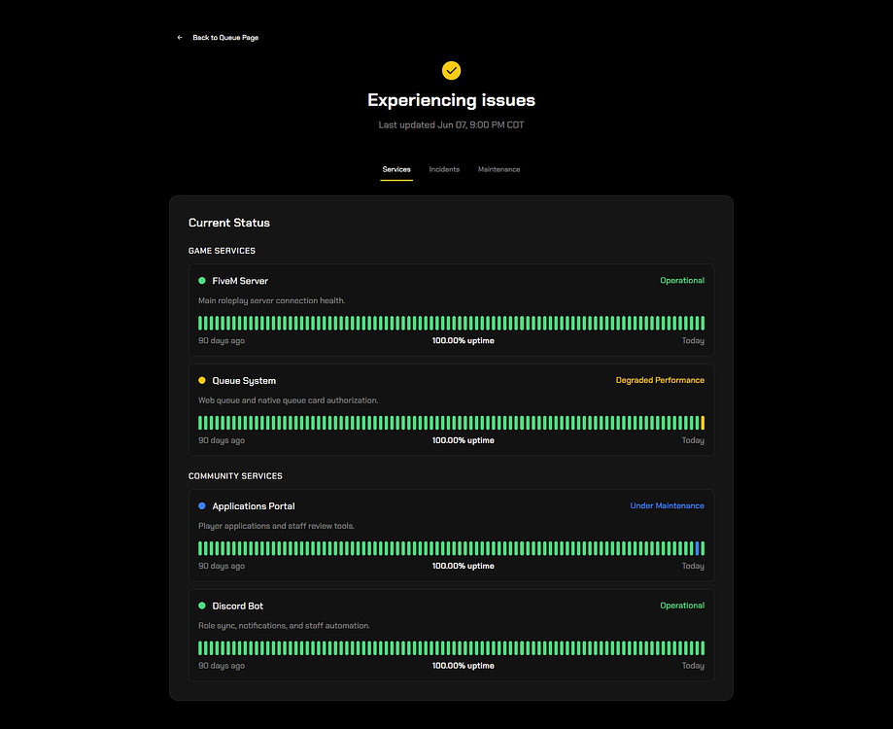The image size is (893, 729).
Task: Click the GAME SERVICES section label
Action: pyautogui.click(x=222, y=251)
